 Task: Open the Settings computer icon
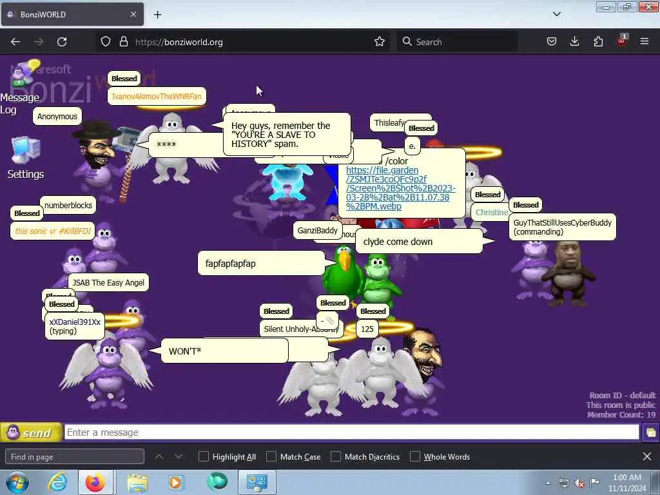(26, 157)
